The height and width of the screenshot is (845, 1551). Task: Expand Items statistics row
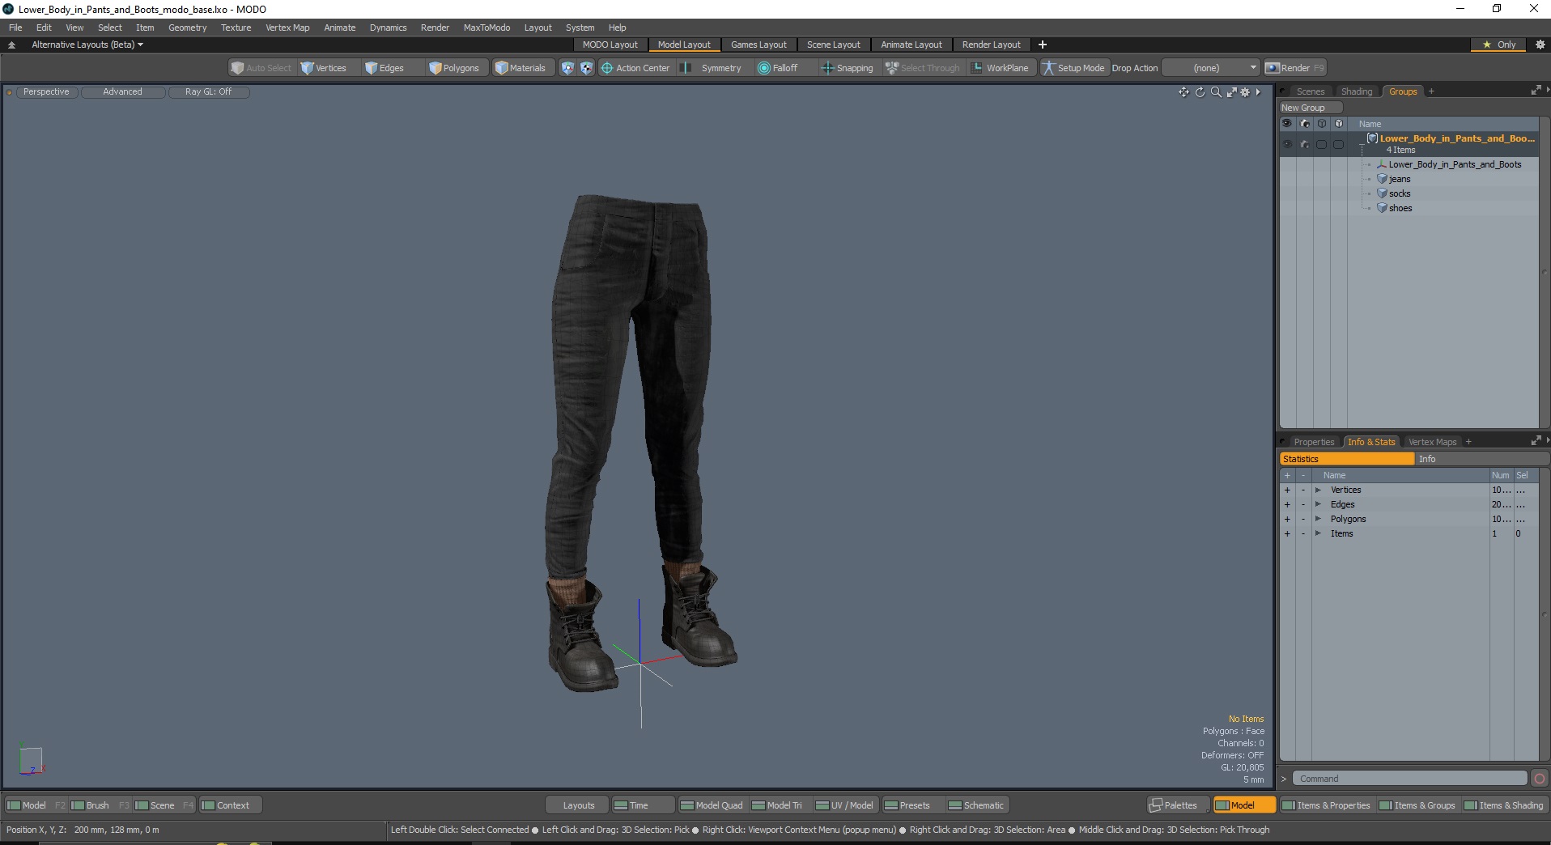point(1318,533)
